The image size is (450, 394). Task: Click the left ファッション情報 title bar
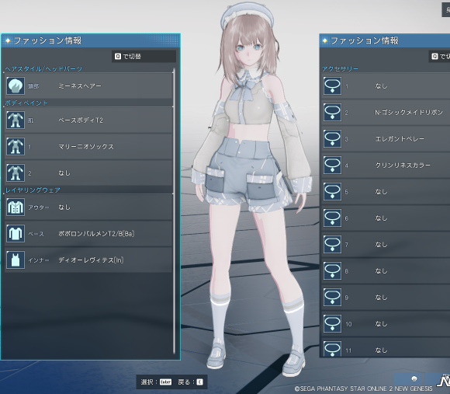pos(91,41)
